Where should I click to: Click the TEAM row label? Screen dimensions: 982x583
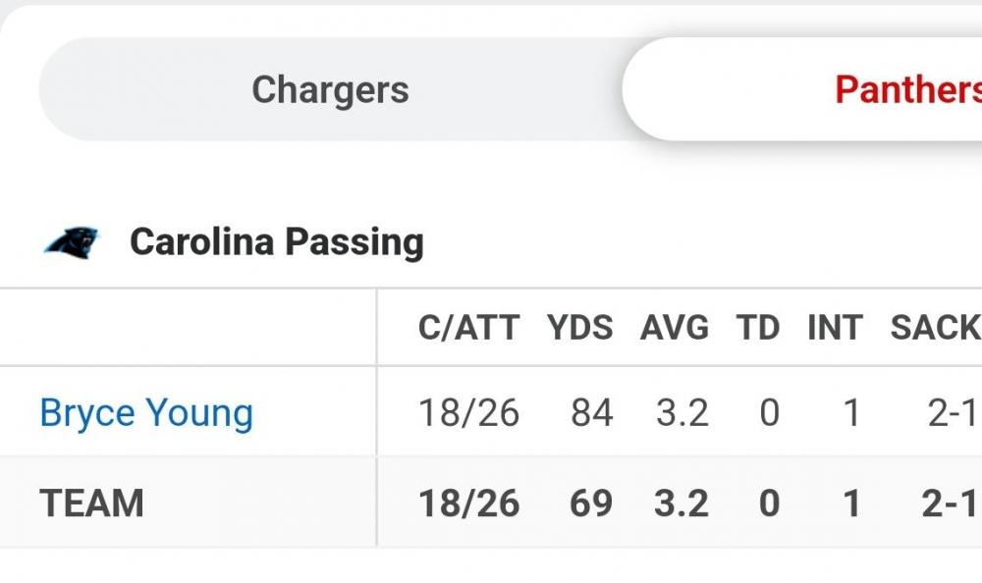tap(92, 503)
